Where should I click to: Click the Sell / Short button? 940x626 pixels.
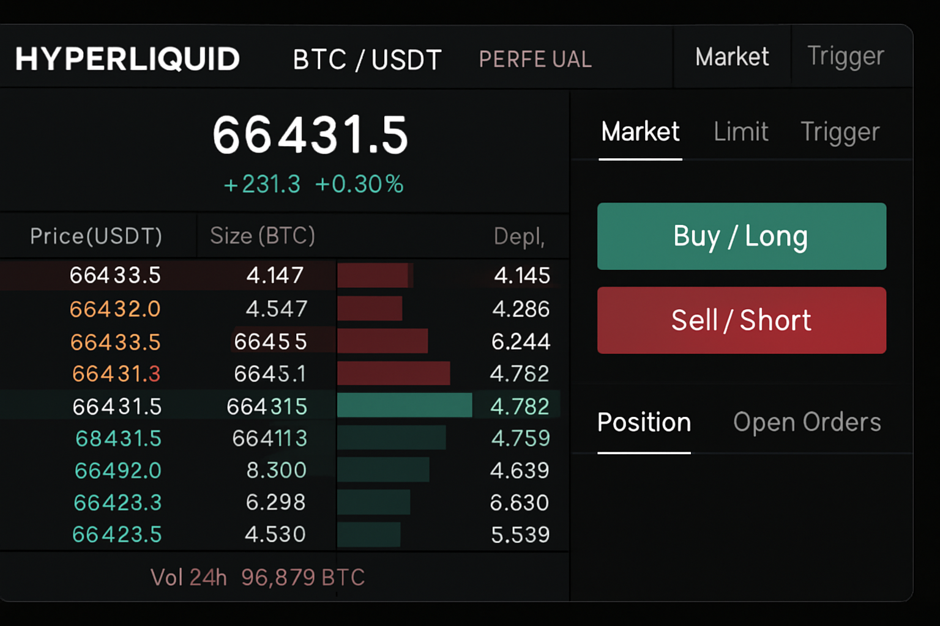tap(741, 320)
